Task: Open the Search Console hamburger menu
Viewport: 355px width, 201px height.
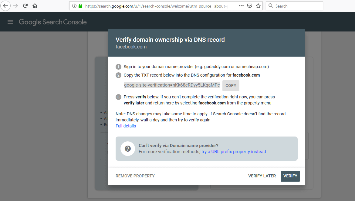Action: (x=10, y=22)
